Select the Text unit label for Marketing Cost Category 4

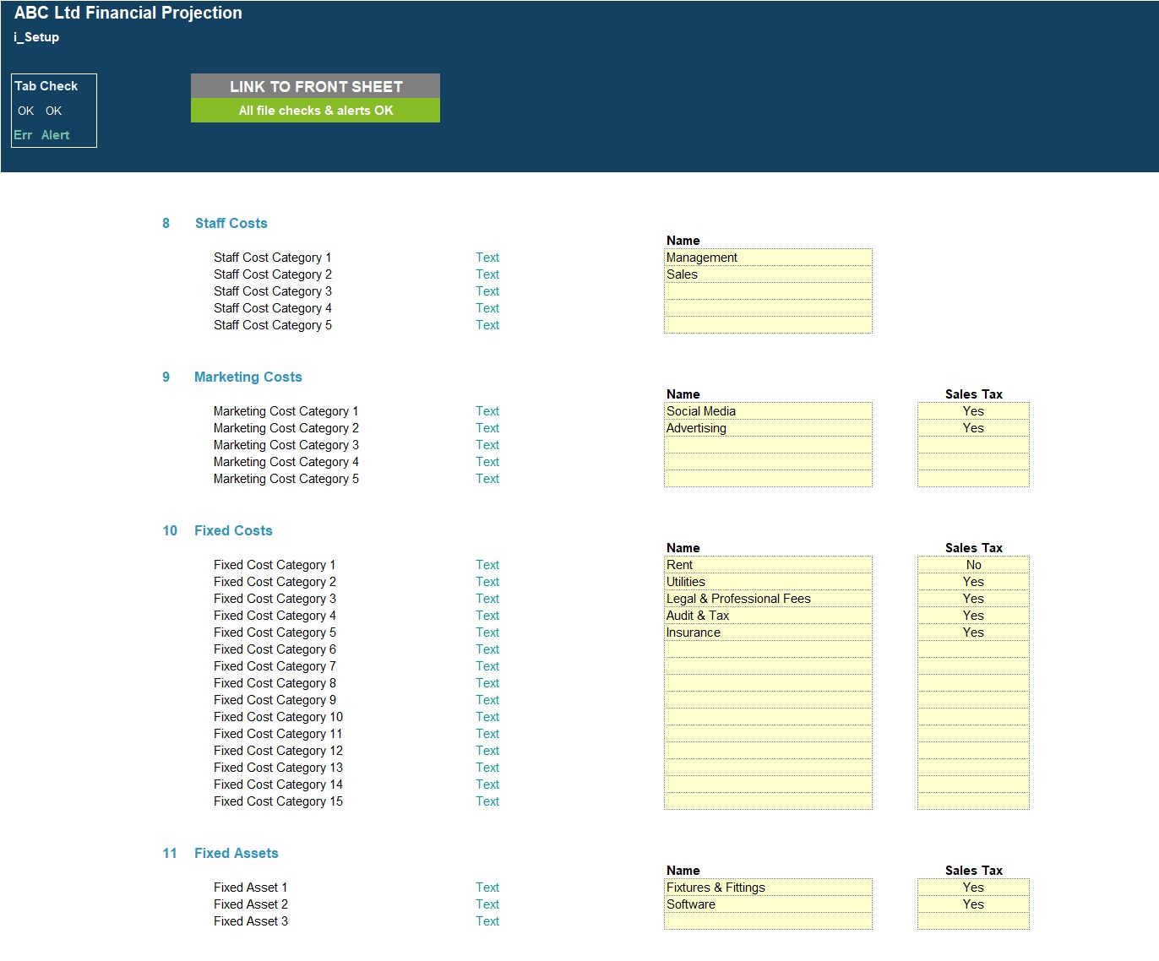[487, 462]
